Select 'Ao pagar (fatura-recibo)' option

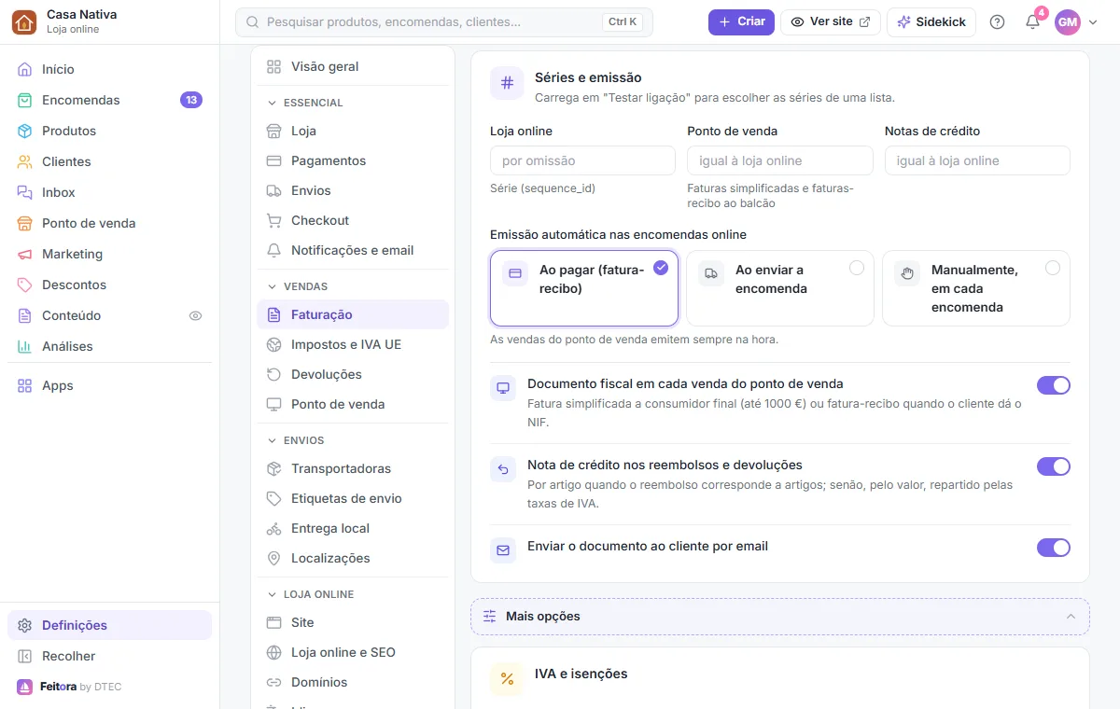(583, 288)
